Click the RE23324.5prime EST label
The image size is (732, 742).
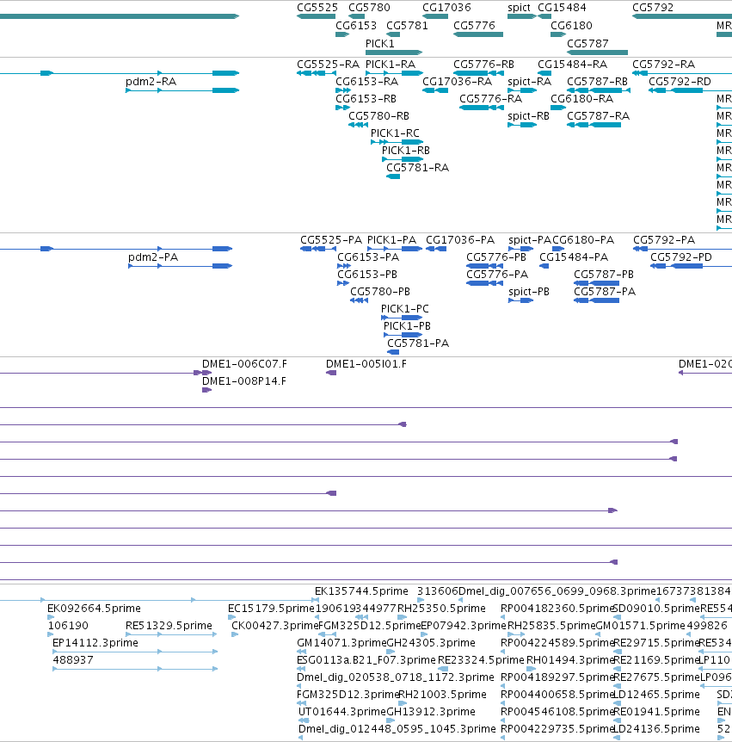[x=481, y=659]
